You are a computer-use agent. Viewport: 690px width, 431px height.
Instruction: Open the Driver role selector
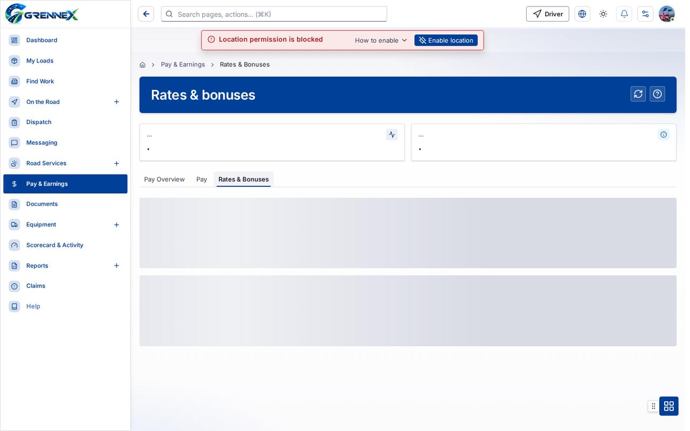coord(548,14)
